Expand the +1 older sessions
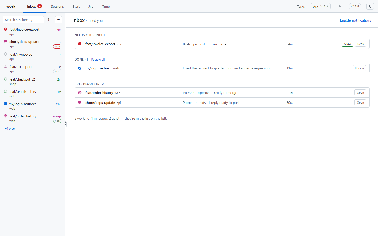Screen dimensions: 378x236 pyautogui.click(x=10, y=128)
